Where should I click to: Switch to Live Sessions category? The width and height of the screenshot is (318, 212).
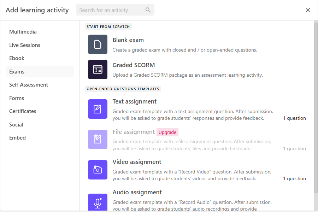click(x=25, y=45)
